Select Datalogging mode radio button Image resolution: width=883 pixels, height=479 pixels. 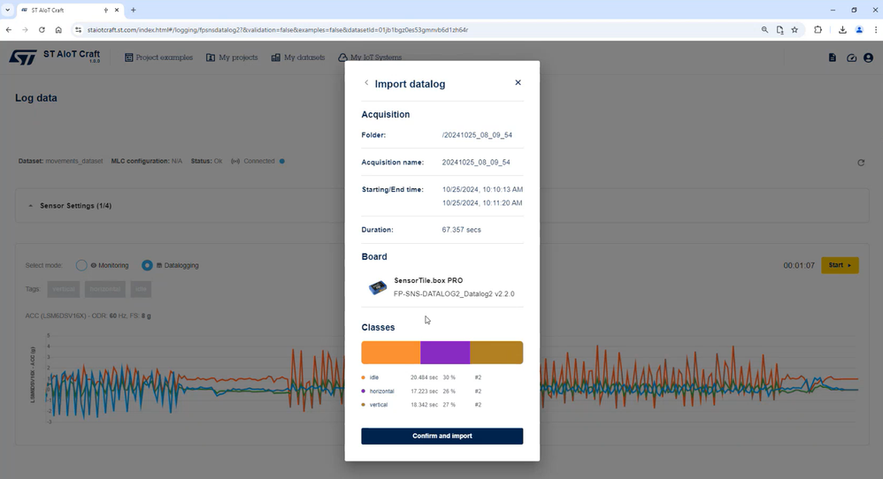tap(147, 265)
